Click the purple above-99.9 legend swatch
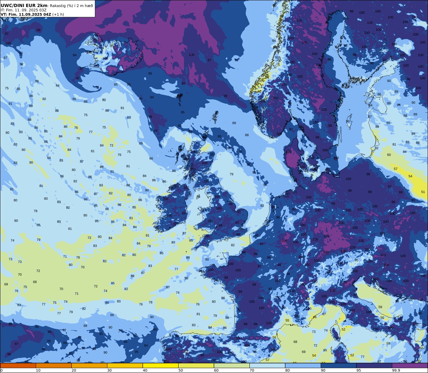The height and width of the screenshot is (373, 428). pos(410,365)
